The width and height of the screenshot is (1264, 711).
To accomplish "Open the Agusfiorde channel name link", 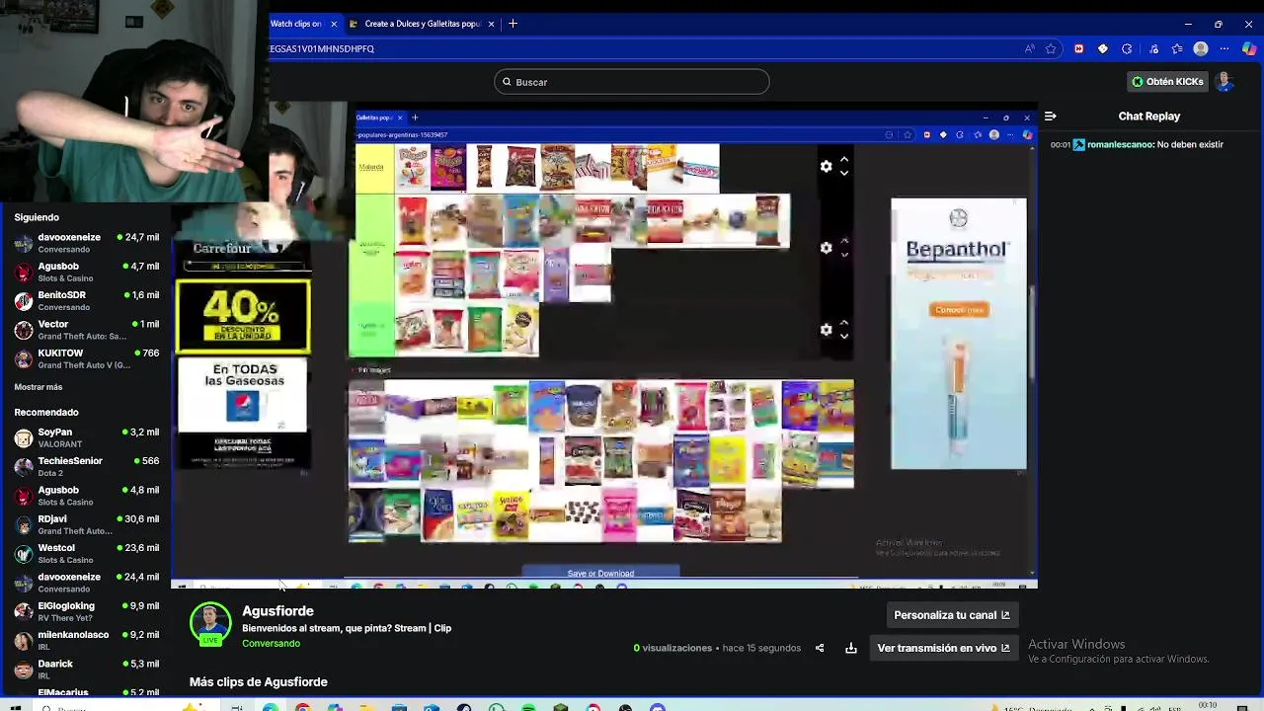I will (x=277, y=611).
